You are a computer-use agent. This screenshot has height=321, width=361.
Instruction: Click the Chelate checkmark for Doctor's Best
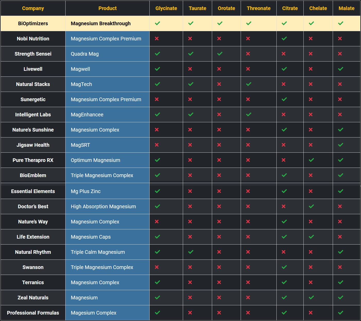tap(311, 206)
